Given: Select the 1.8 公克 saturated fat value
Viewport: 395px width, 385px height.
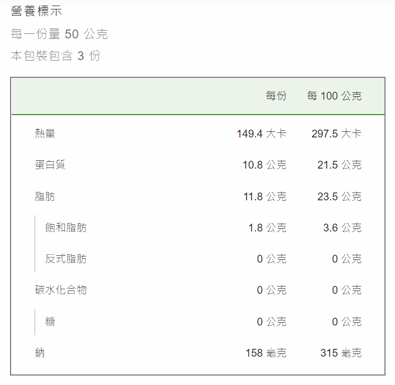Looking at the screenshot, I should tap(267, 228).
